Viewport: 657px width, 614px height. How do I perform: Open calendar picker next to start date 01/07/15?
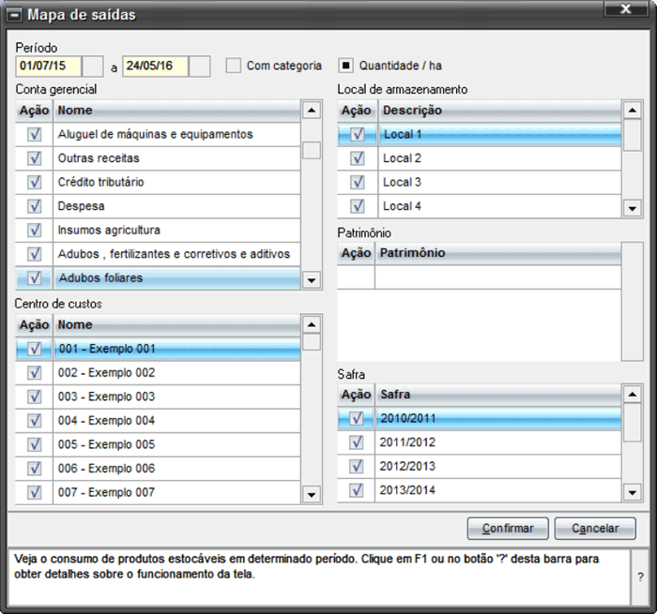coord(93,67)
